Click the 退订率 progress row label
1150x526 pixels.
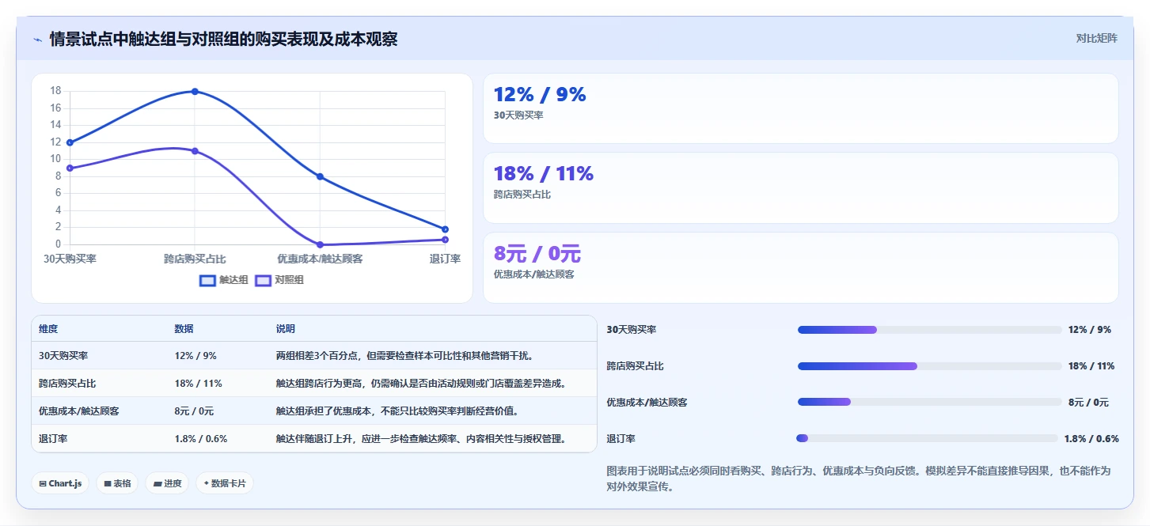point(621,439)
